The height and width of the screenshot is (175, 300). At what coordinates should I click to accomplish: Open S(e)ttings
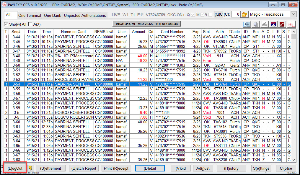coord(261,168)
